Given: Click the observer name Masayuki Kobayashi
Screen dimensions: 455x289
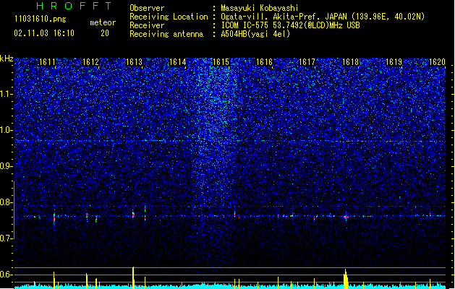Looking at the screenshot, I should [260, 8].
